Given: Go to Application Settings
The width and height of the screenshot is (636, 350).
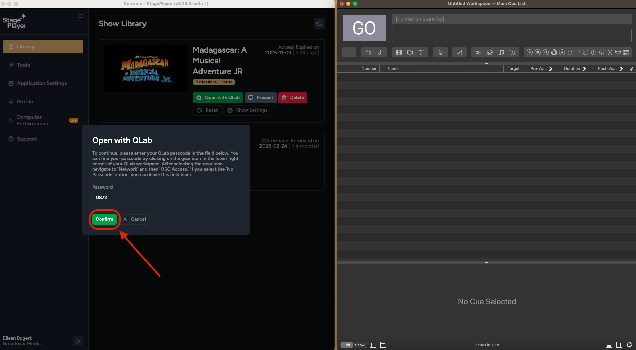Looking at the screenshot, I should (x=43, y=83).
